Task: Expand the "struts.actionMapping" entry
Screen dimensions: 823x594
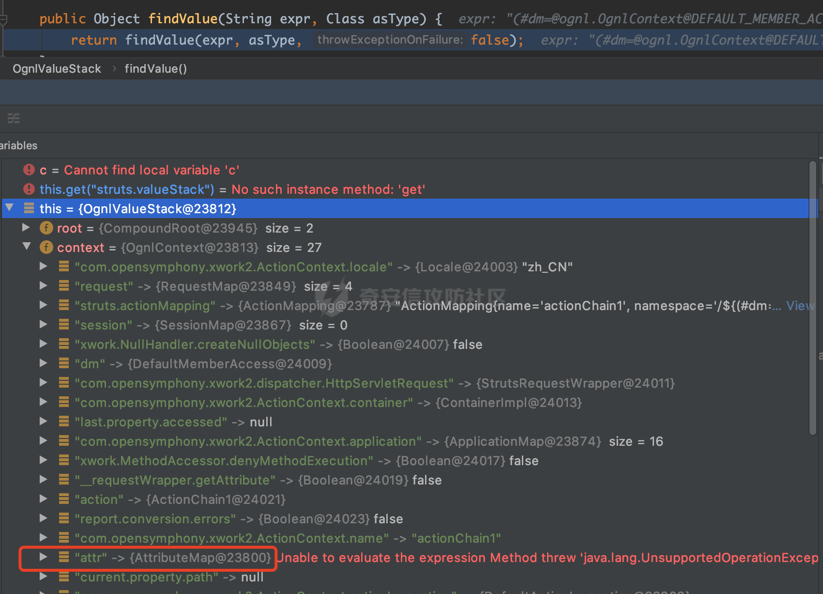Action: click(x=43, y=305)
